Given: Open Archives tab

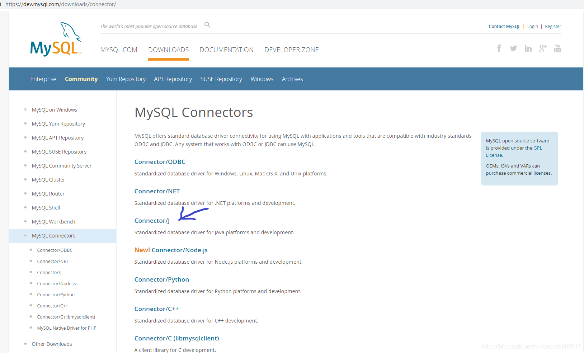Looking at the screenshot, I should tap(292, 79).
